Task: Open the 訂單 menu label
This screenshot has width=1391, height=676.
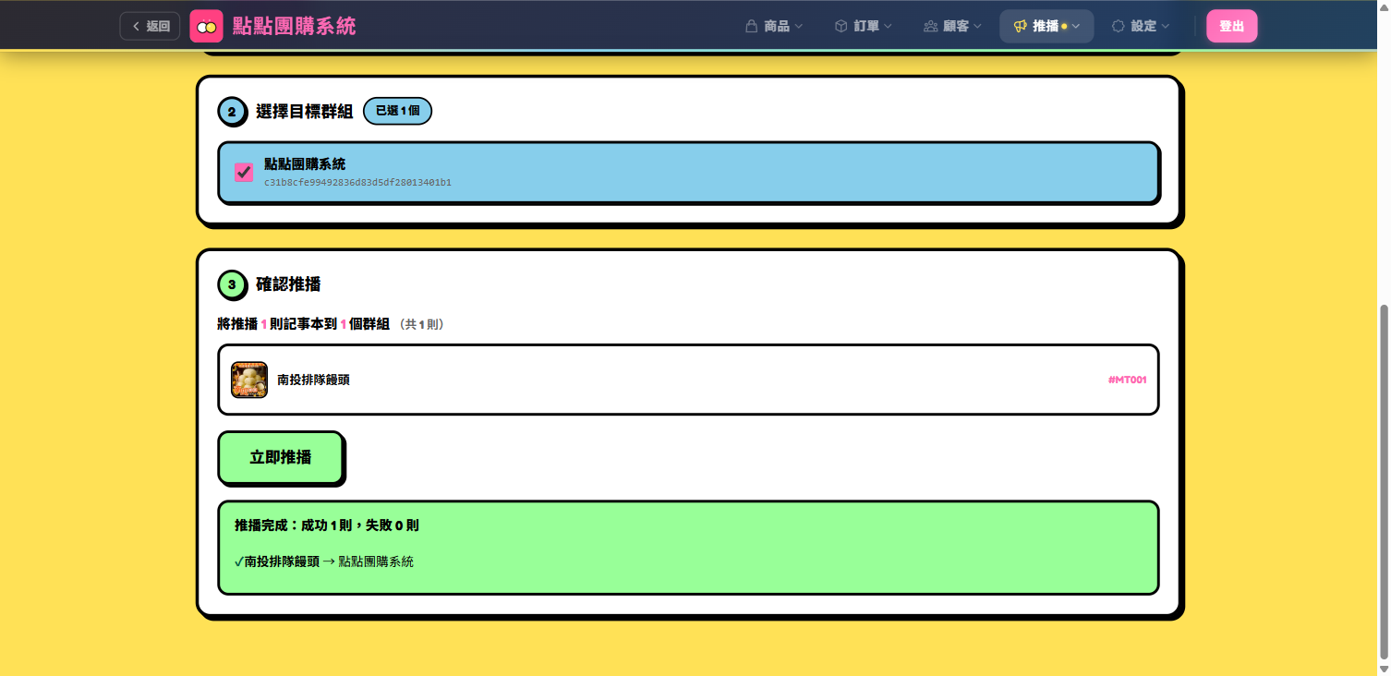Action: pos(865,27)
